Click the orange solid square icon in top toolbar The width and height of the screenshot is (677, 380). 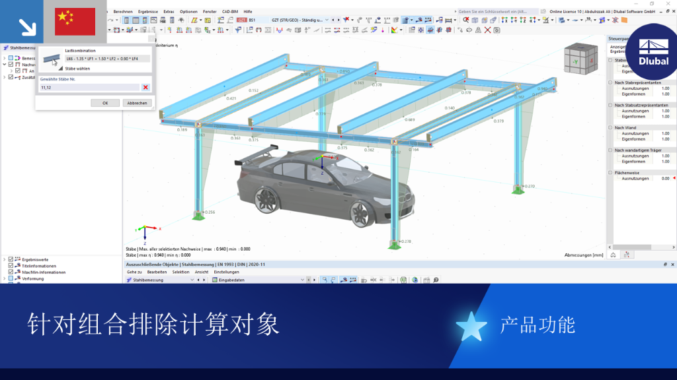coord(624,20)
